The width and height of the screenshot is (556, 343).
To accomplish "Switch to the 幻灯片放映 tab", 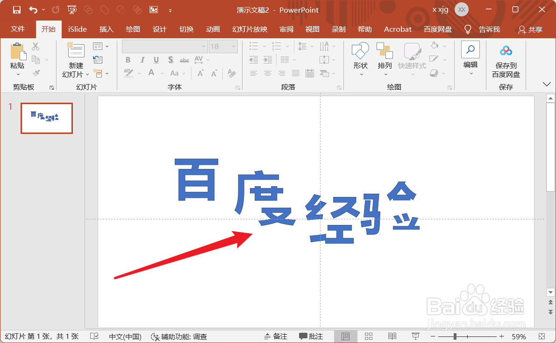I will (x=249, y=29).
